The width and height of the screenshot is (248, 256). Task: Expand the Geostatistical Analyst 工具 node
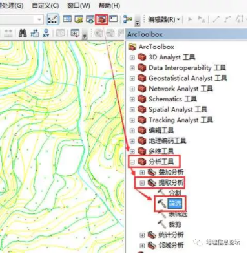[132, 78]
